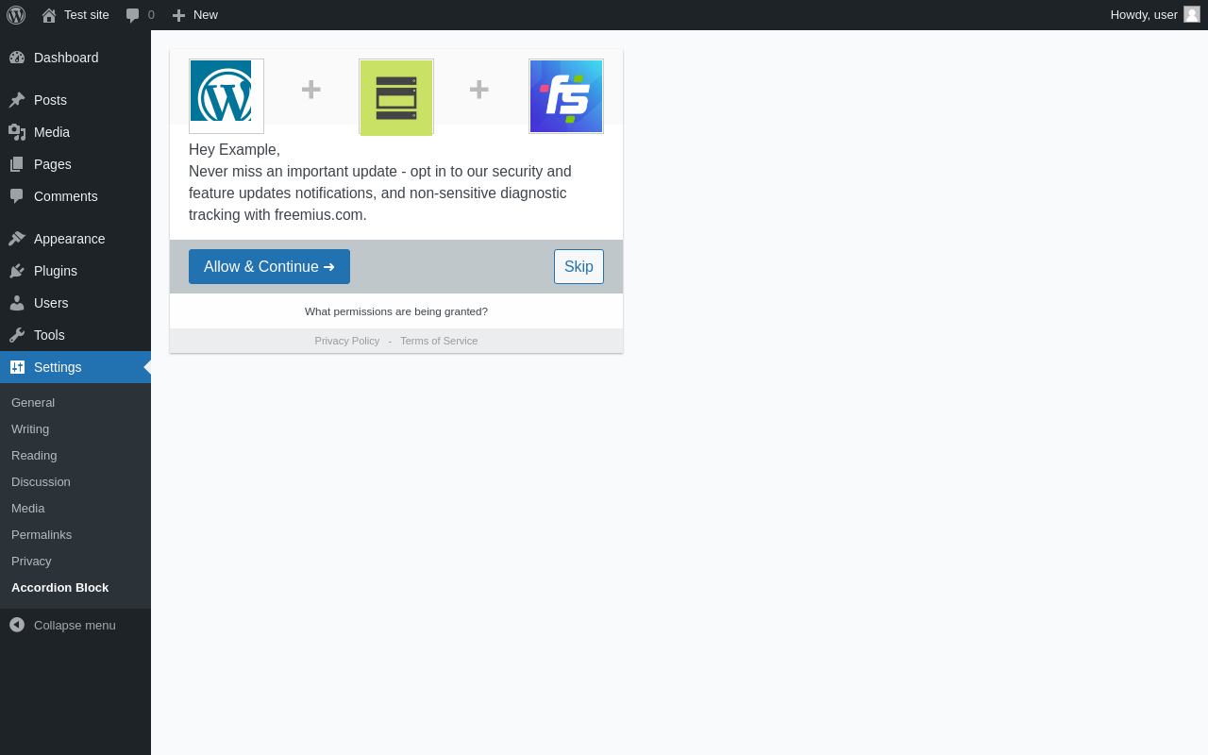Viewport: 1208px width, 755px height.
Task: Open the Settings menu item
Action: coord(75,367)
